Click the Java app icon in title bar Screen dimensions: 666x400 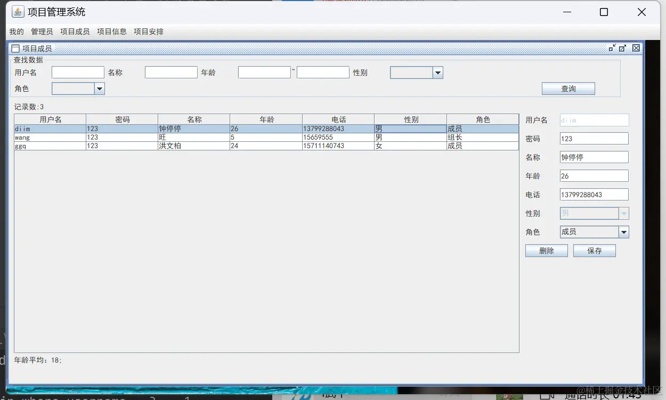point(18,12)
